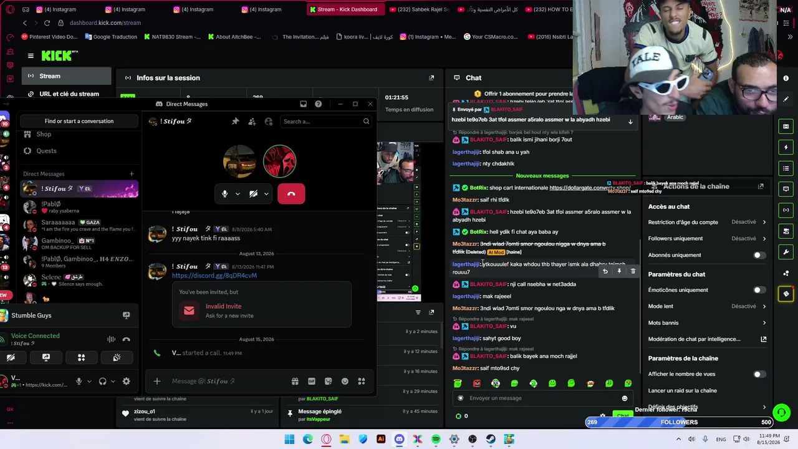Hang up the Discord call with the red button

pos(291,194)
